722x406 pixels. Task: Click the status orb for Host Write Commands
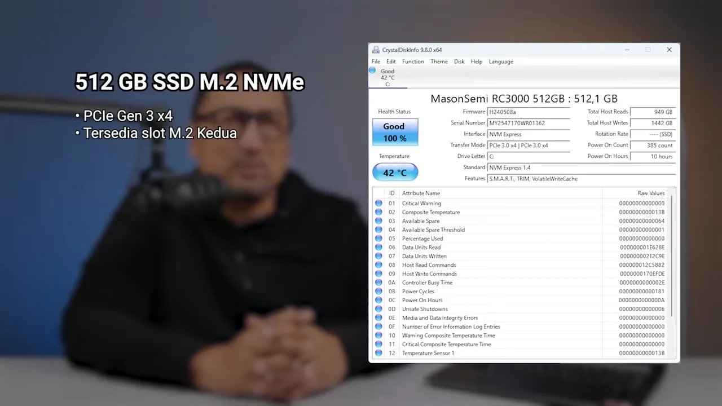tap(378, 273)
